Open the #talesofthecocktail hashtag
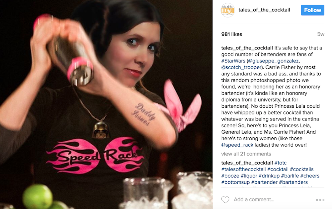Screen dimensions: 332x209 [243, 169]
